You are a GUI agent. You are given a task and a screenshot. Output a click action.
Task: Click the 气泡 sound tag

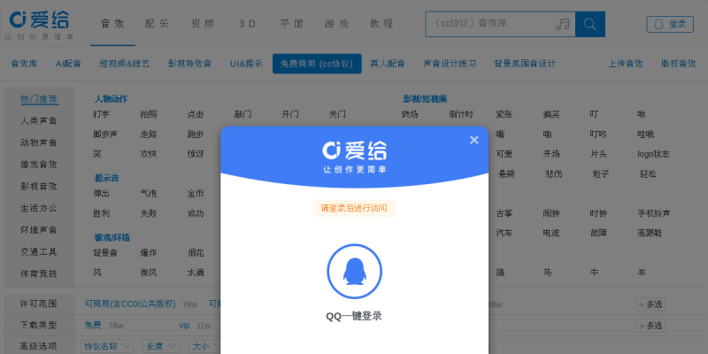pyautogui.click(x=149, y=194)
